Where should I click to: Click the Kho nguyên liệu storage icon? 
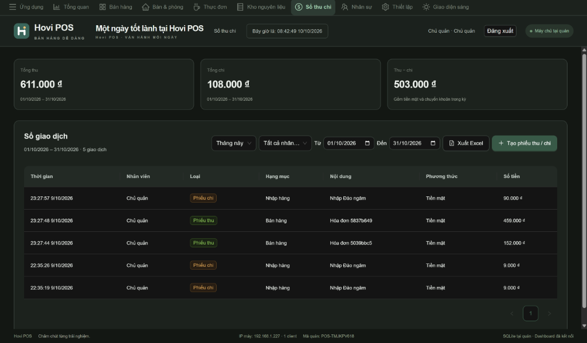click(240, 7)
